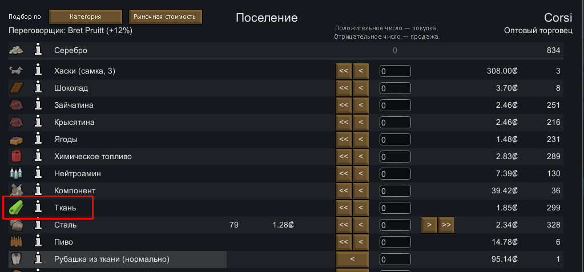Screen dimensions: 584x272
Task: Click the green Ткань cloth icon
Action: click(x=16, y=208)
